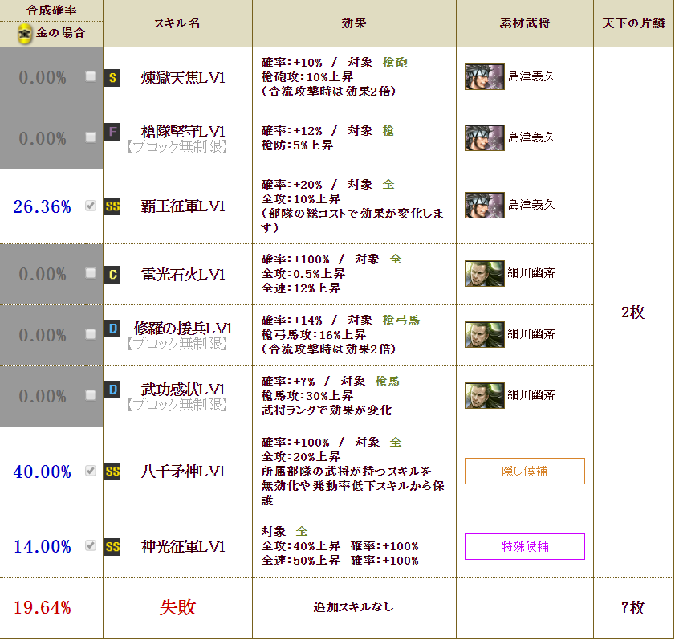Click the red 19.64% failure probability
Viewport: 675px width, 641px height.
pyautogui.click(x=43, y=608)
